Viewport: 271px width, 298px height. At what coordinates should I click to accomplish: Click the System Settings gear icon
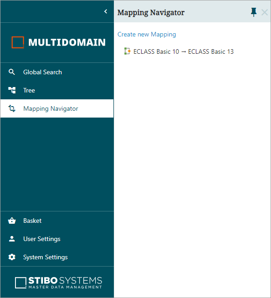pyautogui.click(x=12, y=257)
